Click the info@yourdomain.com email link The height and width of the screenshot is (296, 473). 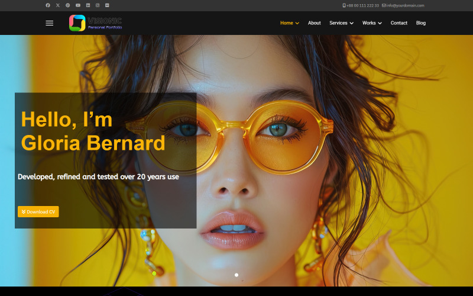pos(405,5)
